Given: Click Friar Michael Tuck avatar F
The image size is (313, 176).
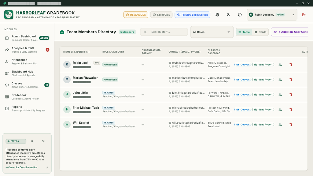Looking at the screenshot, I should point(67,109).
